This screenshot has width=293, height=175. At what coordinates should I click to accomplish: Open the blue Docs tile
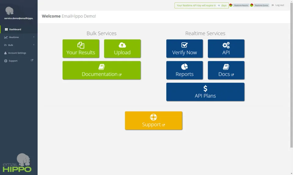226,70
